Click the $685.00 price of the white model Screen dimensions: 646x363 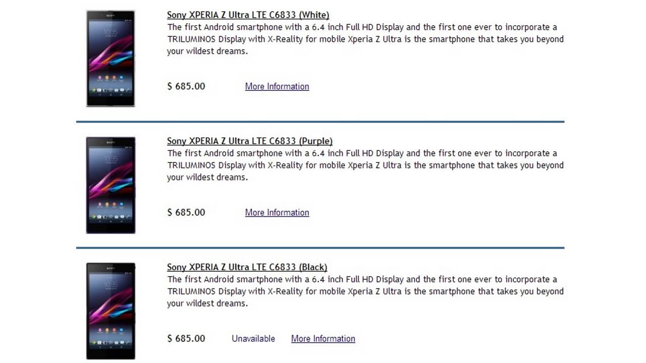(x=186, y=86)
